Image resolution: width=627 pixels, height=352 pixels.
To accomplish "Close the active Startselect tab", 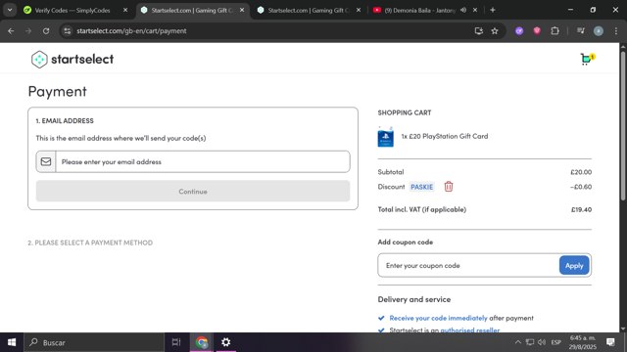I will pos(242,10).
